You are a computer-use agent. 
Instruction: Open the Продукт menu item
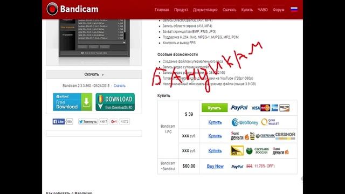(x=181, y=10)
